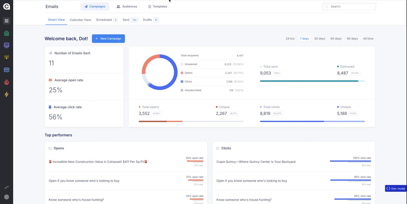Click the 40% open rate bar
Viewport: 407px width, 204px height.
coord(195,161)
